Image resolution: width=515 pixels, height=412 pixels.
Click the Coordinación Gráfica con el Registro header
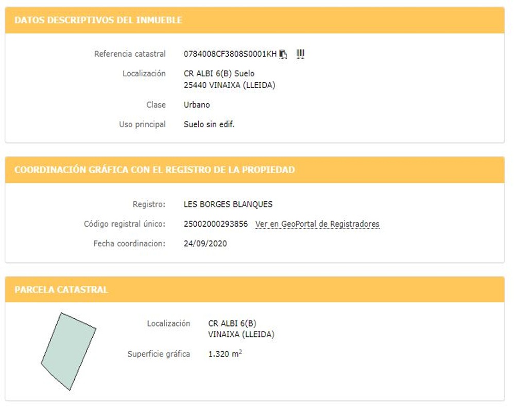tap(154, 170)
